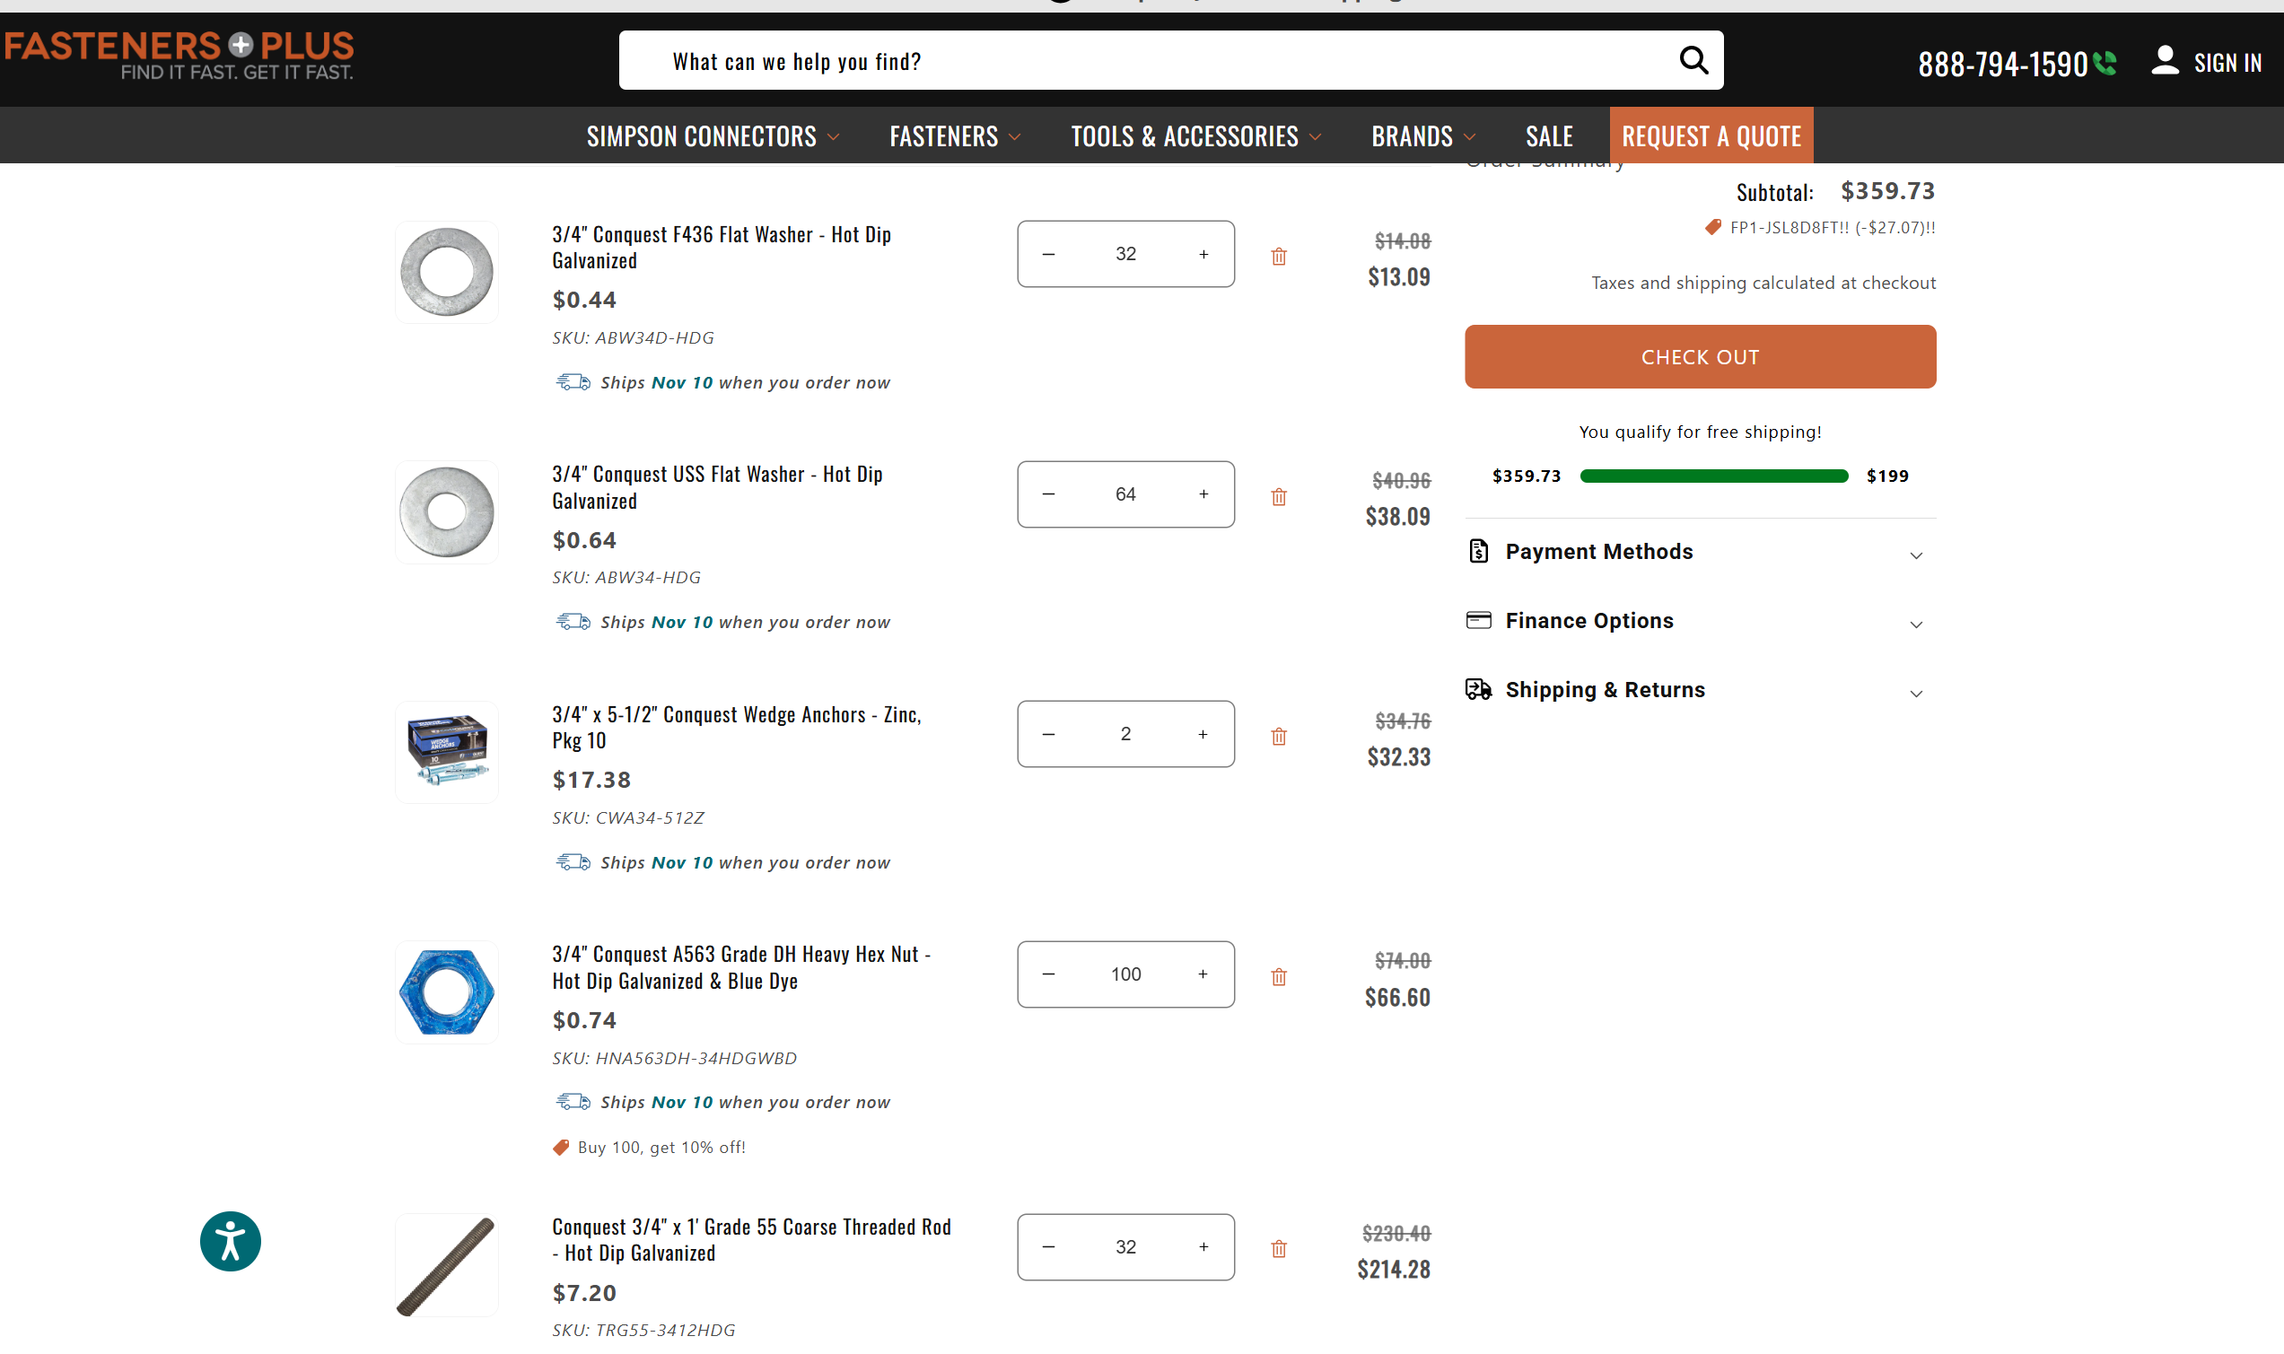Click the green phone call icon

(x=2105, y=63)
